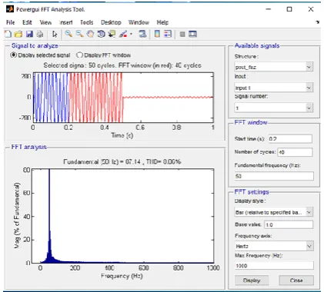The image size is (324, 292).
Task: Click the Fundamental and THD title text
Action: pos(122,161)
